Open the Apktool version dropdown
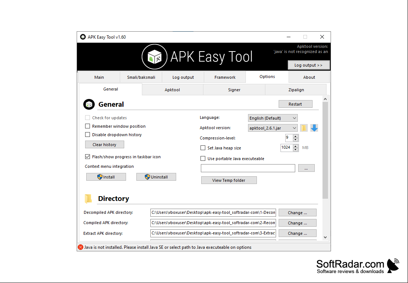408x283 pixels. tap(273, 128)
